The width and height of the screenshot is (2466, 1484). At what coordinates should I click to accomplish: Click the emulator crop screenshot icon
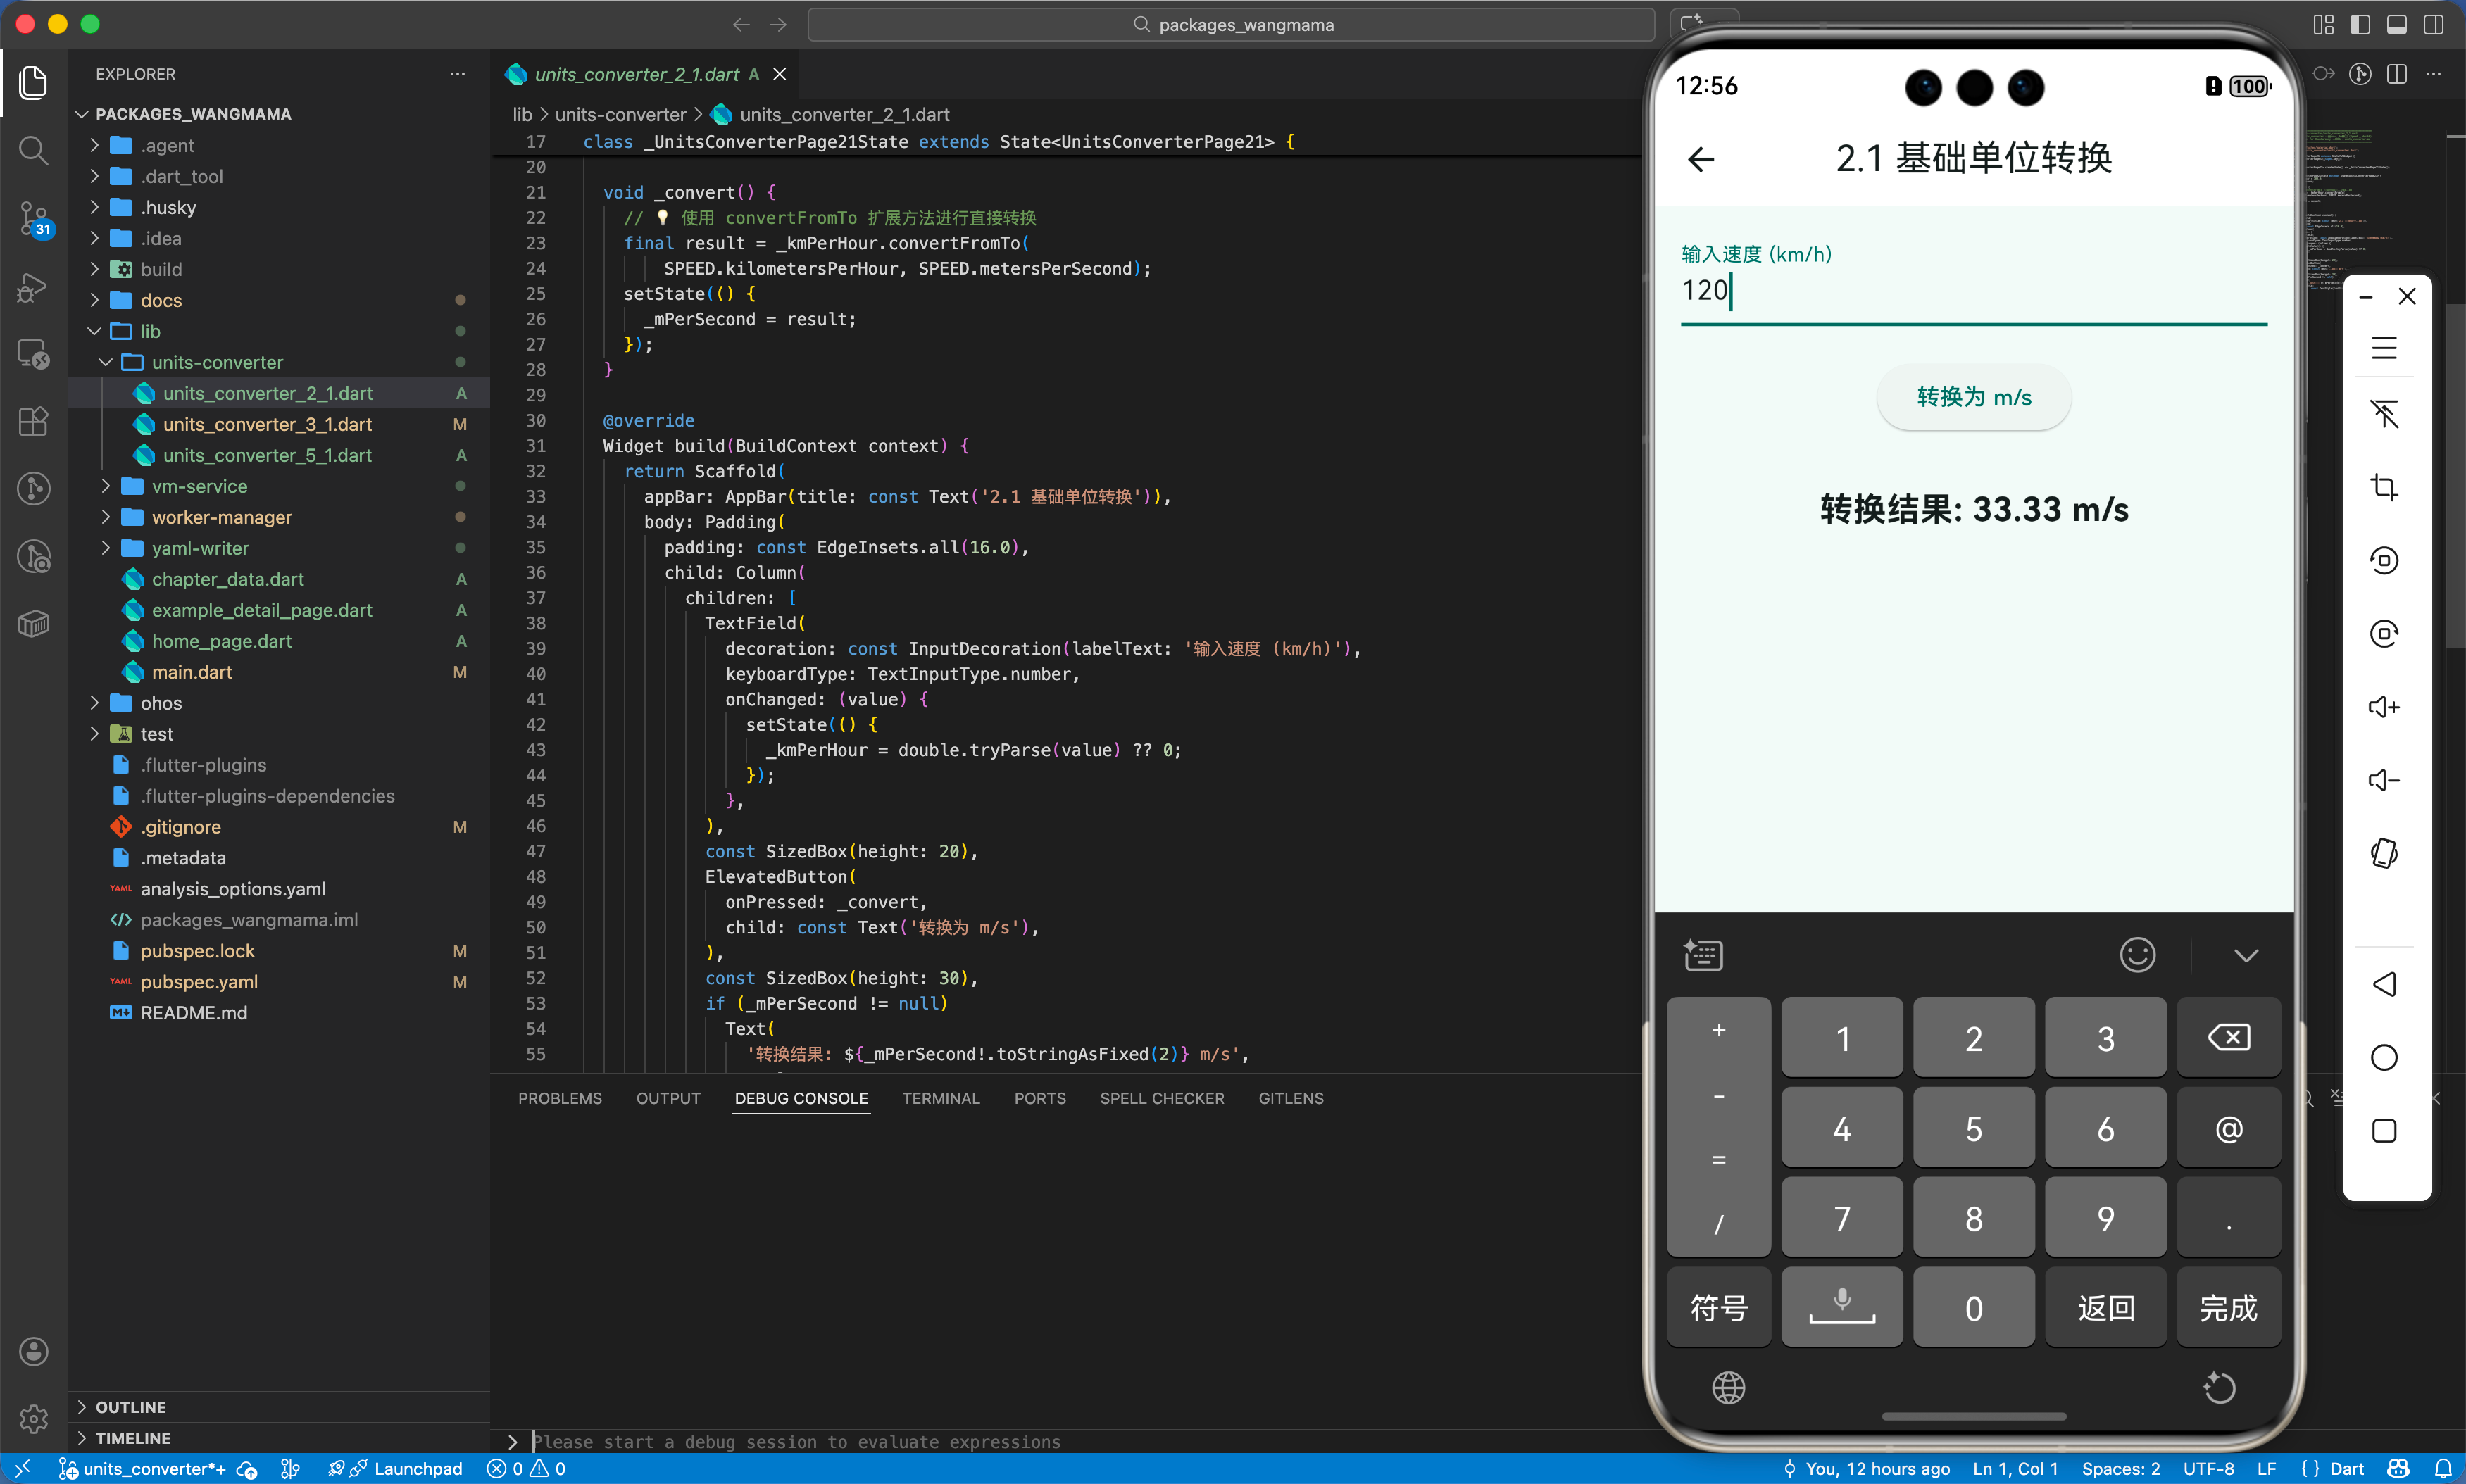(x=2384, y=487)
